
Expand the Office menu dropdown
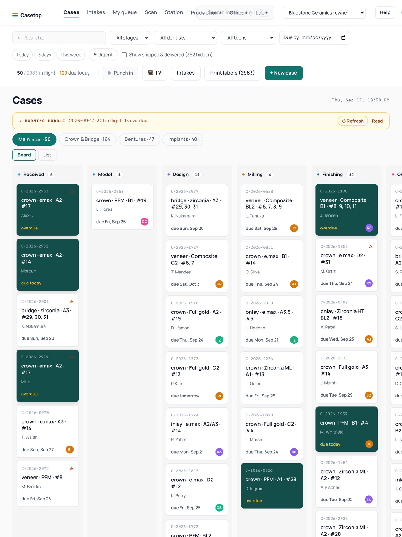(x=238, y=12)
